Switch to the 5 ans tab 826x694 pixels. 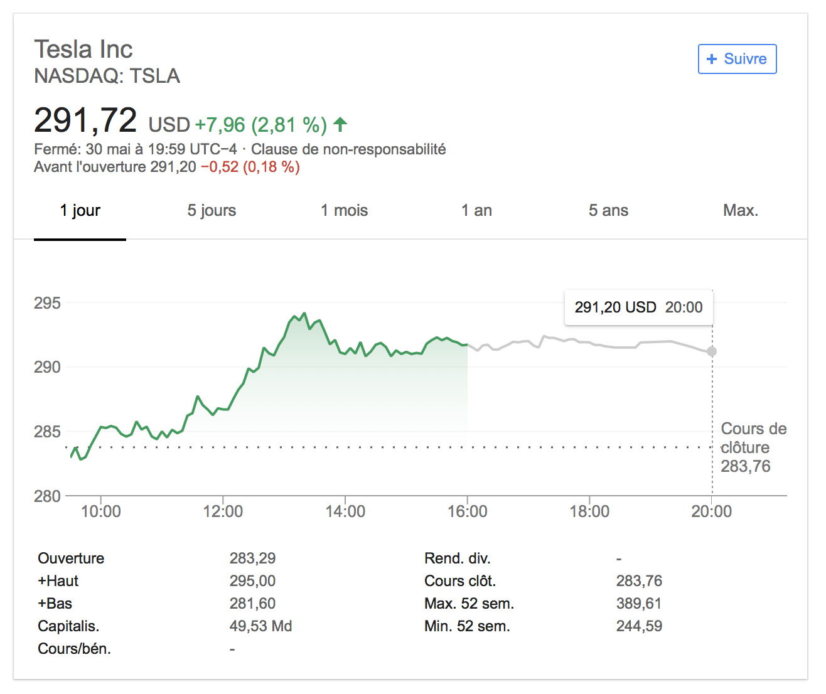pyautogui.click(x=608, y=211)
